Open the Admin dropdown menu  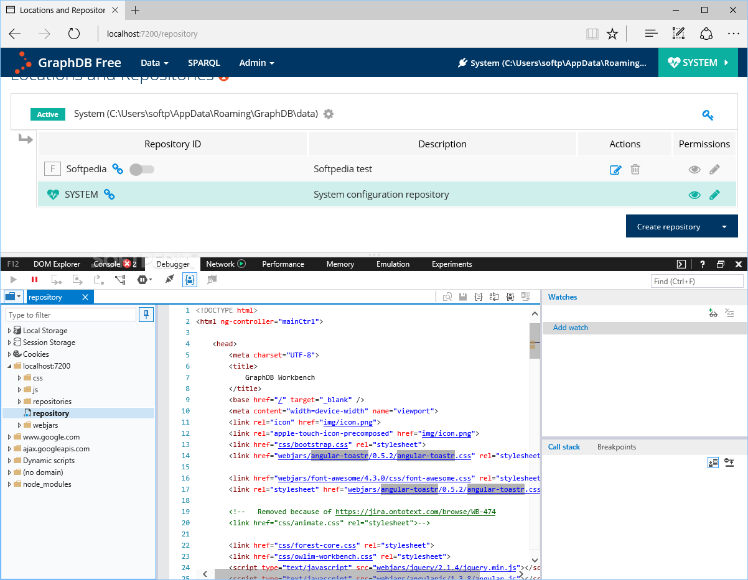point(256,63)
